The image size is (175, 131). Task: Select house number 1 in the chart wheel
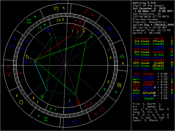pos(22,81)
